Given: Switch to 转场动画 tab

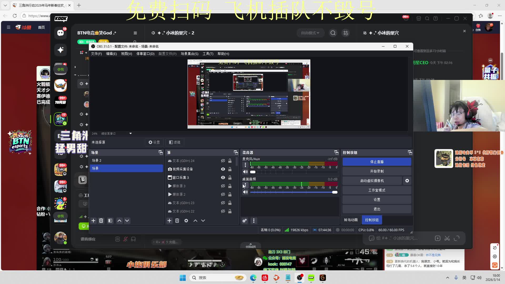Looking at the screenshot, I should tap(351, 220).
